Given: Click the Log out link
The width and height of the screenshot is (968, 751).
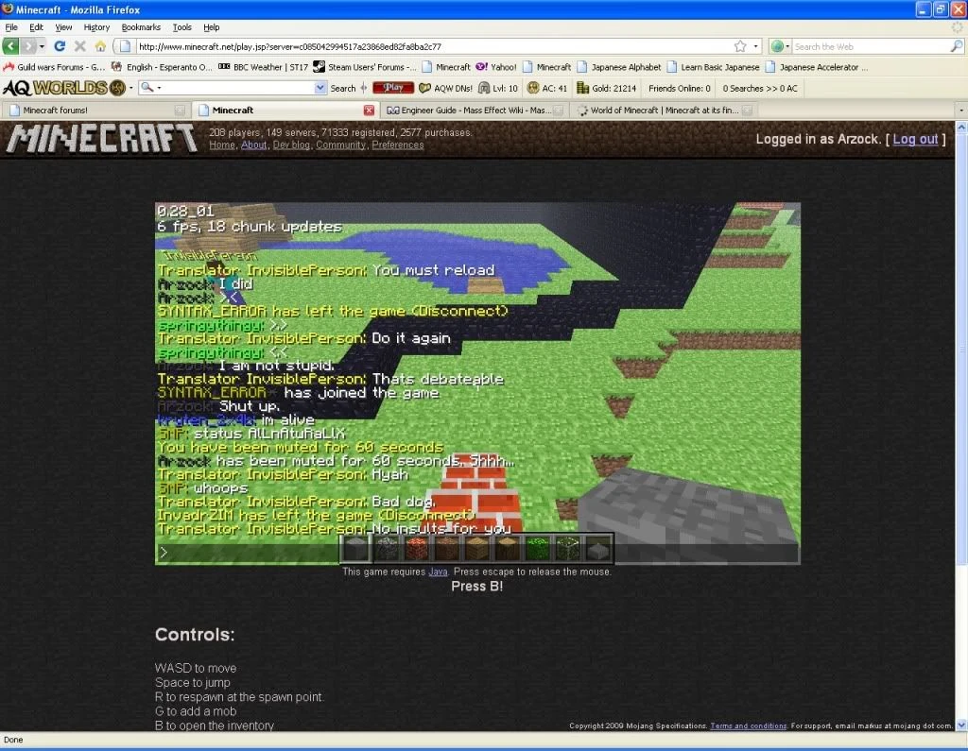Looking at the screenshot, I should pos(915,140).
